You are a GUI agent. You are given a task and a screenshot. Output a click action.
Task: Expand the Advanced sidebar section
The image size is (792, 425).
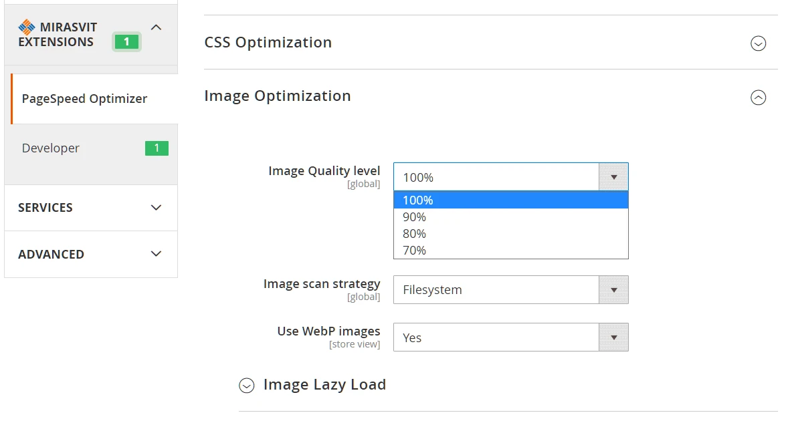click(x=157, y=254)
